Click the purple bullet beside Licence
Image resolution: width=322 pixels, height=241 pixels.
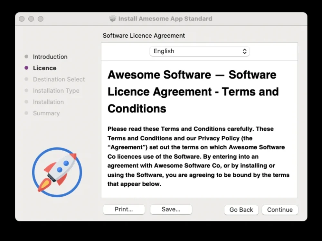[26, 68]
